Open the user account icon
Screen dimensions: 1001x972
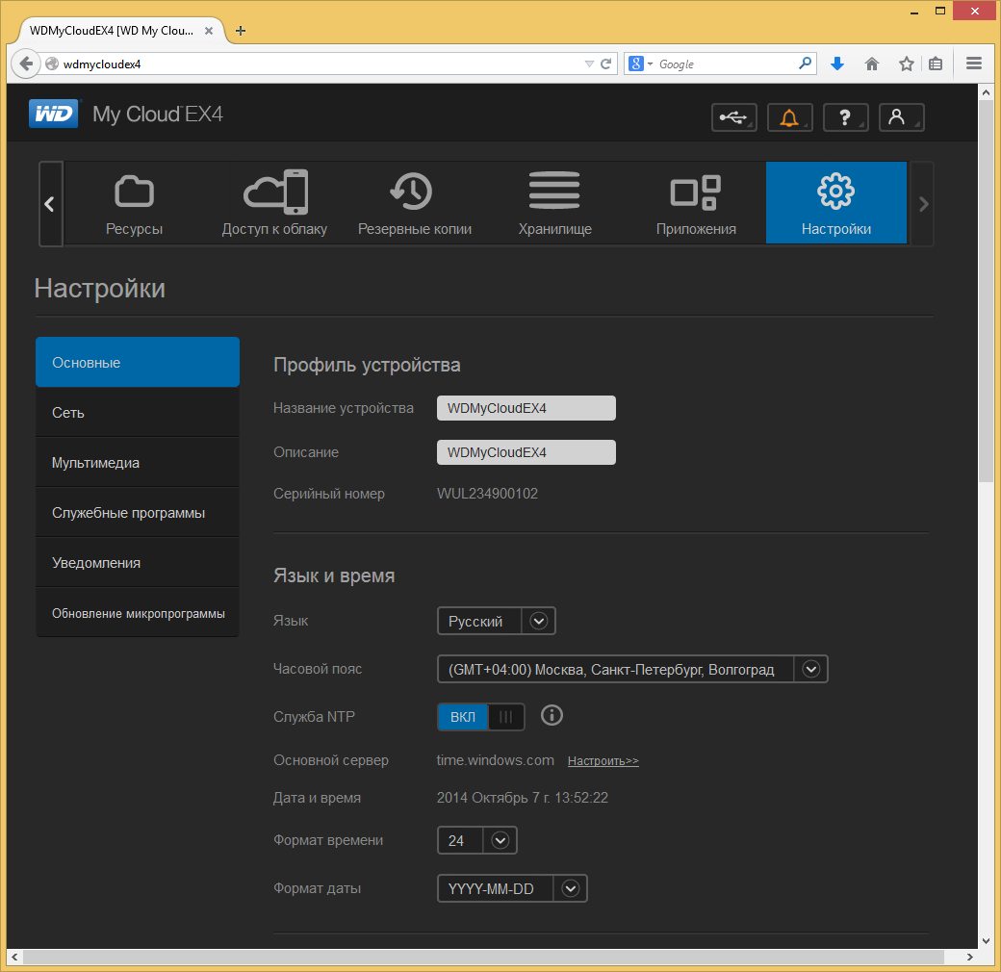902,117
